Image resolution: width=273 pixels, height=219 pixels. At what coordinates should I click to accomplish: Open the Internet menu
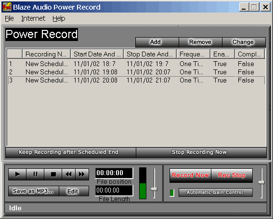33,18
